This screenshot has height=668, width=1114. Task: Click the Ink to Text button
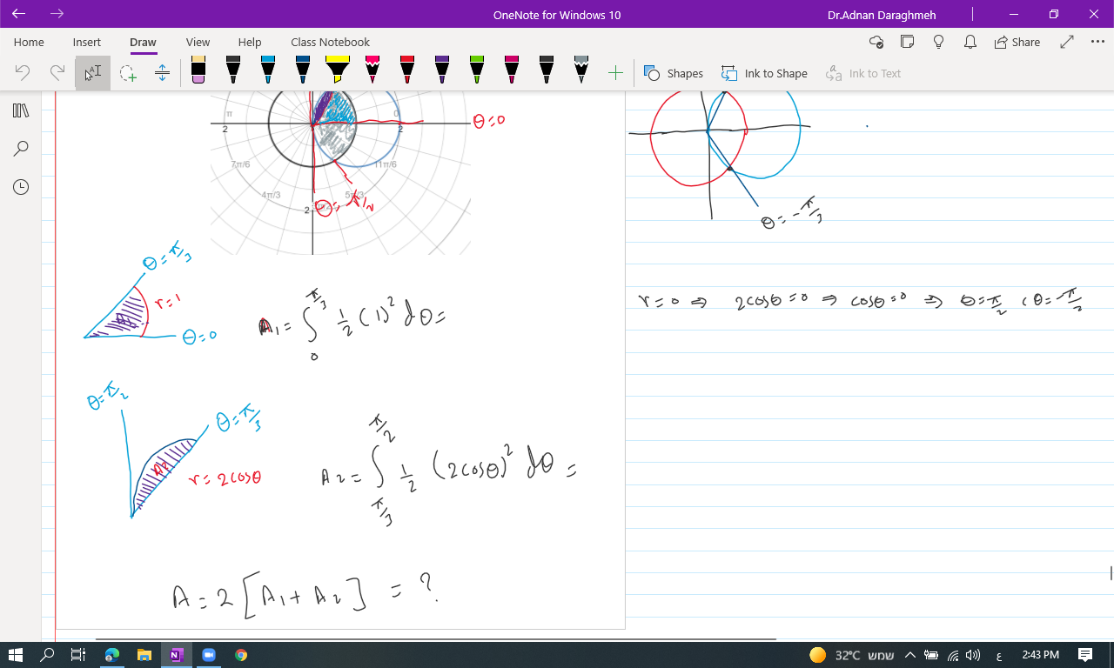tap(863, 73)
